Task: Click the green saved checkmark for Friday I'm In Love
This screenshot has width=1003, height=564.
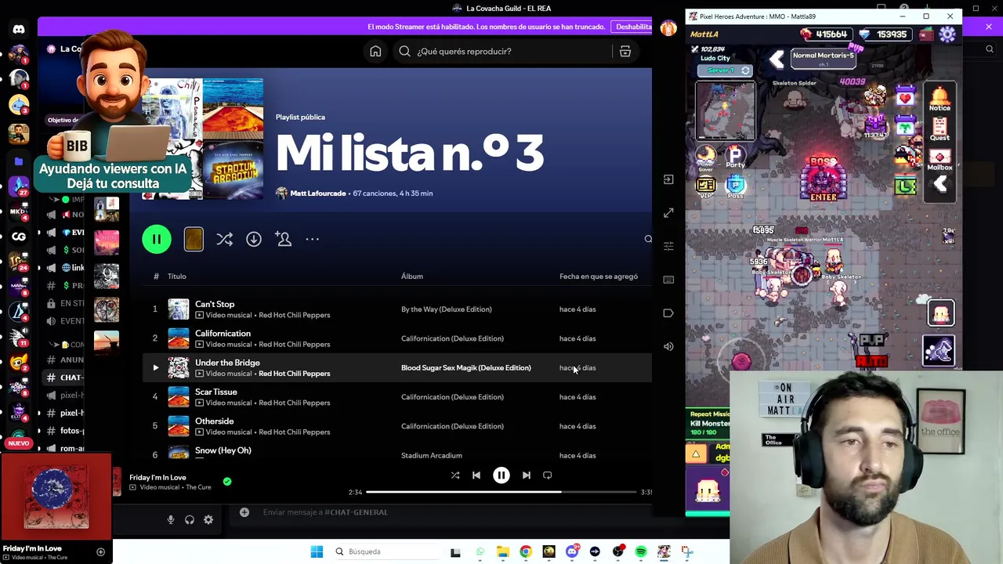Action: 227,482
